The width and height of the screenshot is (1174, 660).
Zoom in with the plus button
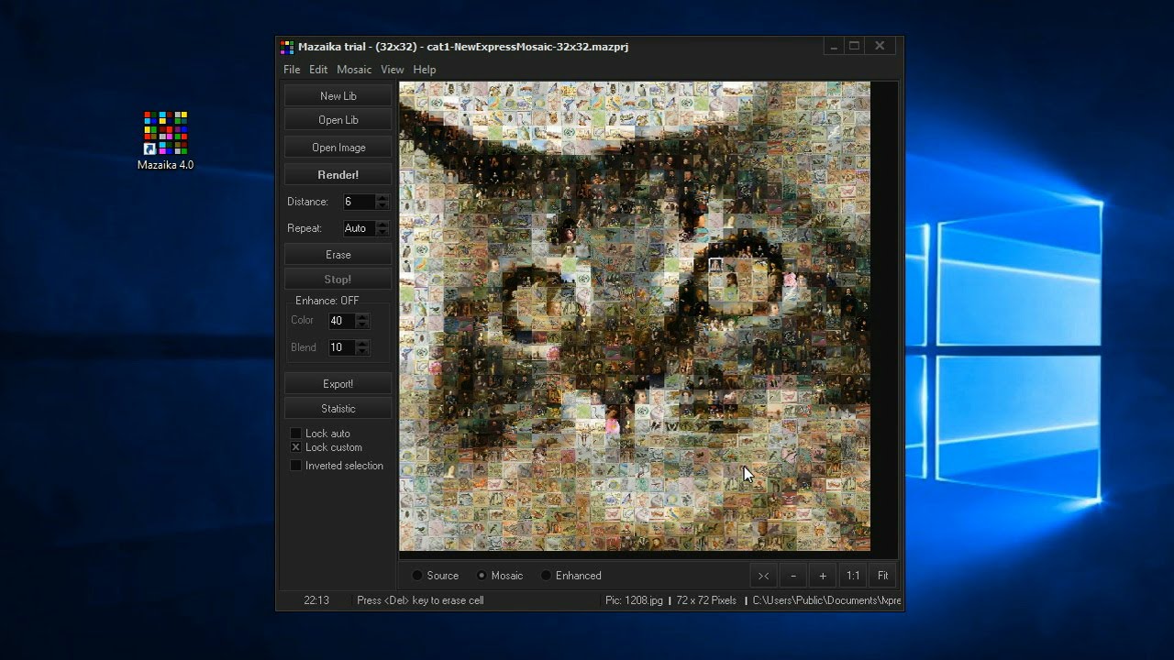(x=823, y=576)
